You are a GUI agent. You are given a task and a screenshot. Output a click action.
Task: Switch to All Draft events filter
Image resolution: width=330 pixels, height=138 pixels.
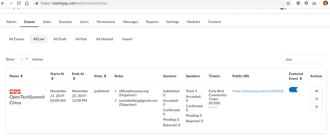click(60, 39)
